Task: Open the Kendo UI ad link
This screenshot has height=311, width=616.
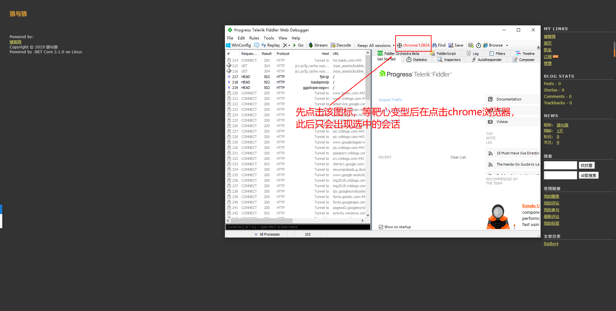Action: pos(531,206)
